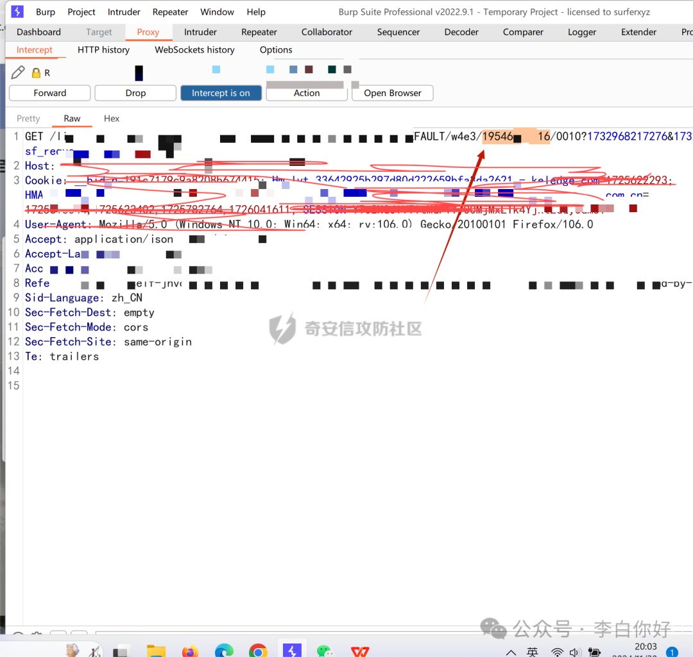Select the Intercept sub-tab
The width and height of the screenshot is (693, 657).
[35, 50]
